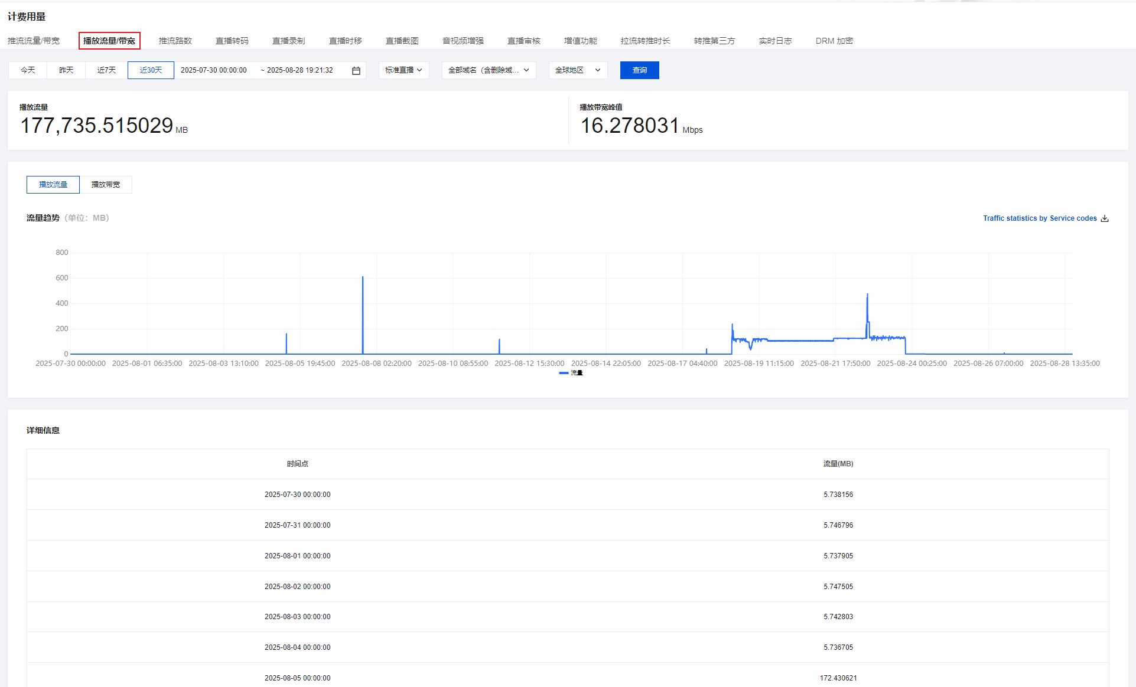
Task: Open the 播放流量/带宽 tab
Action: (x=109, y=41)
